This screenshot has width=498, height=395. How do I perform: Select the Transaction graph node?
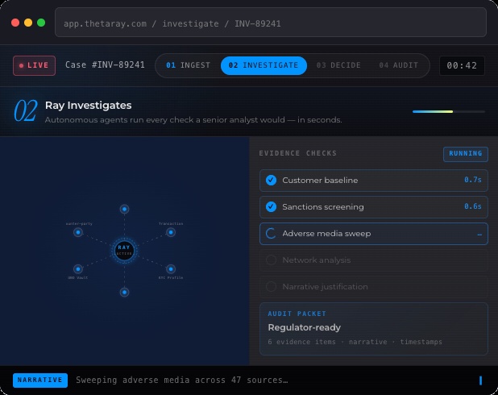(x=171, y=232)
